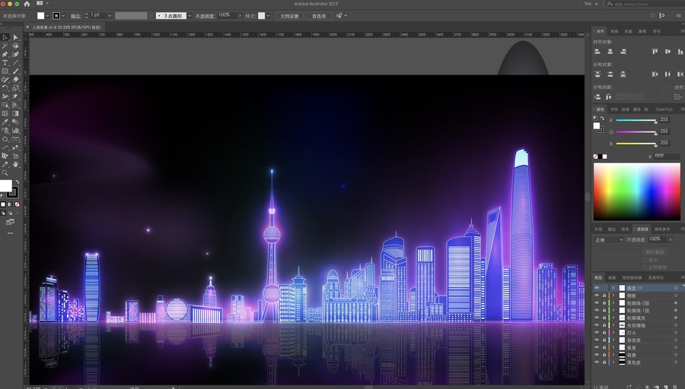This screenshot has height=389, width=685.
Task: Select the Magic Wand tool
Action: pos(5,46)
